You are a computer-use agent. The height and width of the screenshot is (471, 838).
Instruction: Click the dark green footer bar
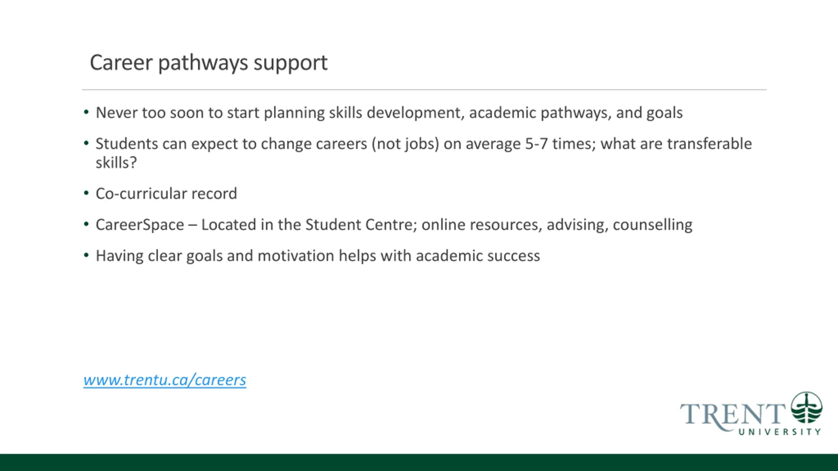(419, 462)
